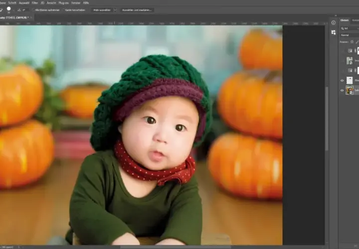Open the Properties panel icon below Info
The image size is (359, 249).
point(334,32)
